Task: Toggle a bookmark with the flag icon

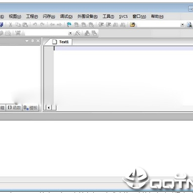Action: click(69, 25)
